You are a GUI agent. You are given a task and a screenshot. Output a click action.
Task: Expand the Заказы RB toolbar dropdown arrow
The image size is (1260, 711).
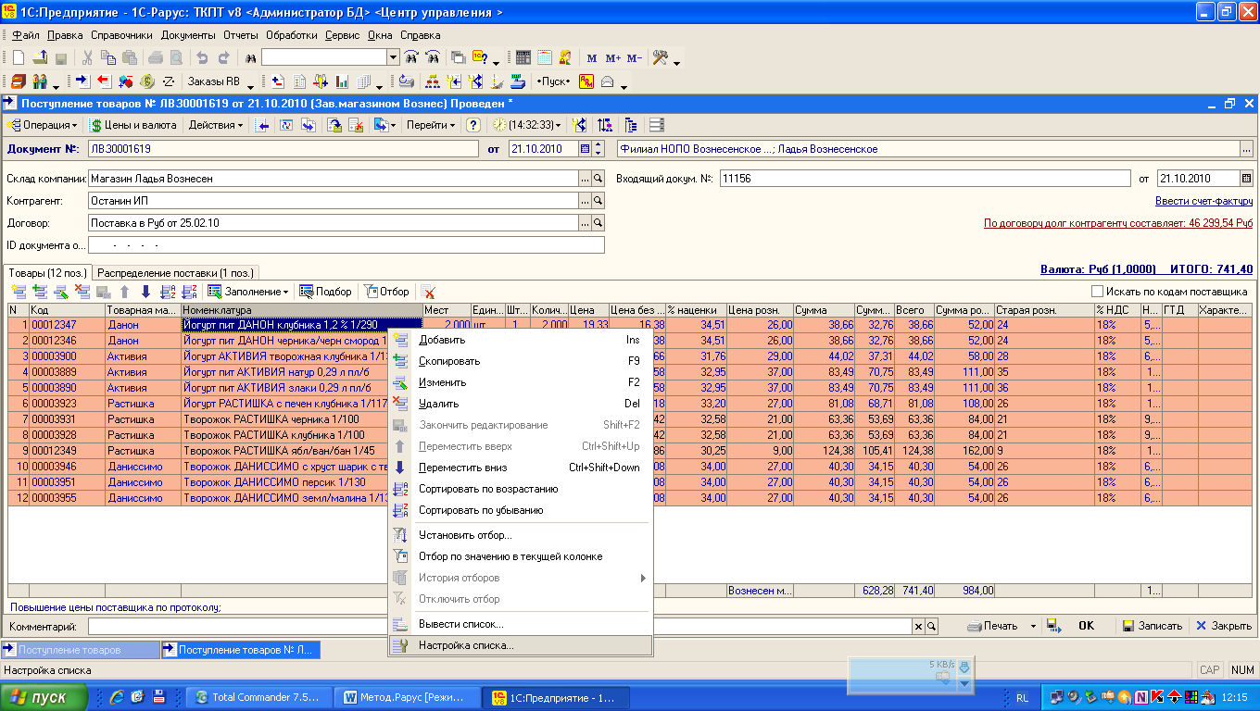click(x=250, y=85)
